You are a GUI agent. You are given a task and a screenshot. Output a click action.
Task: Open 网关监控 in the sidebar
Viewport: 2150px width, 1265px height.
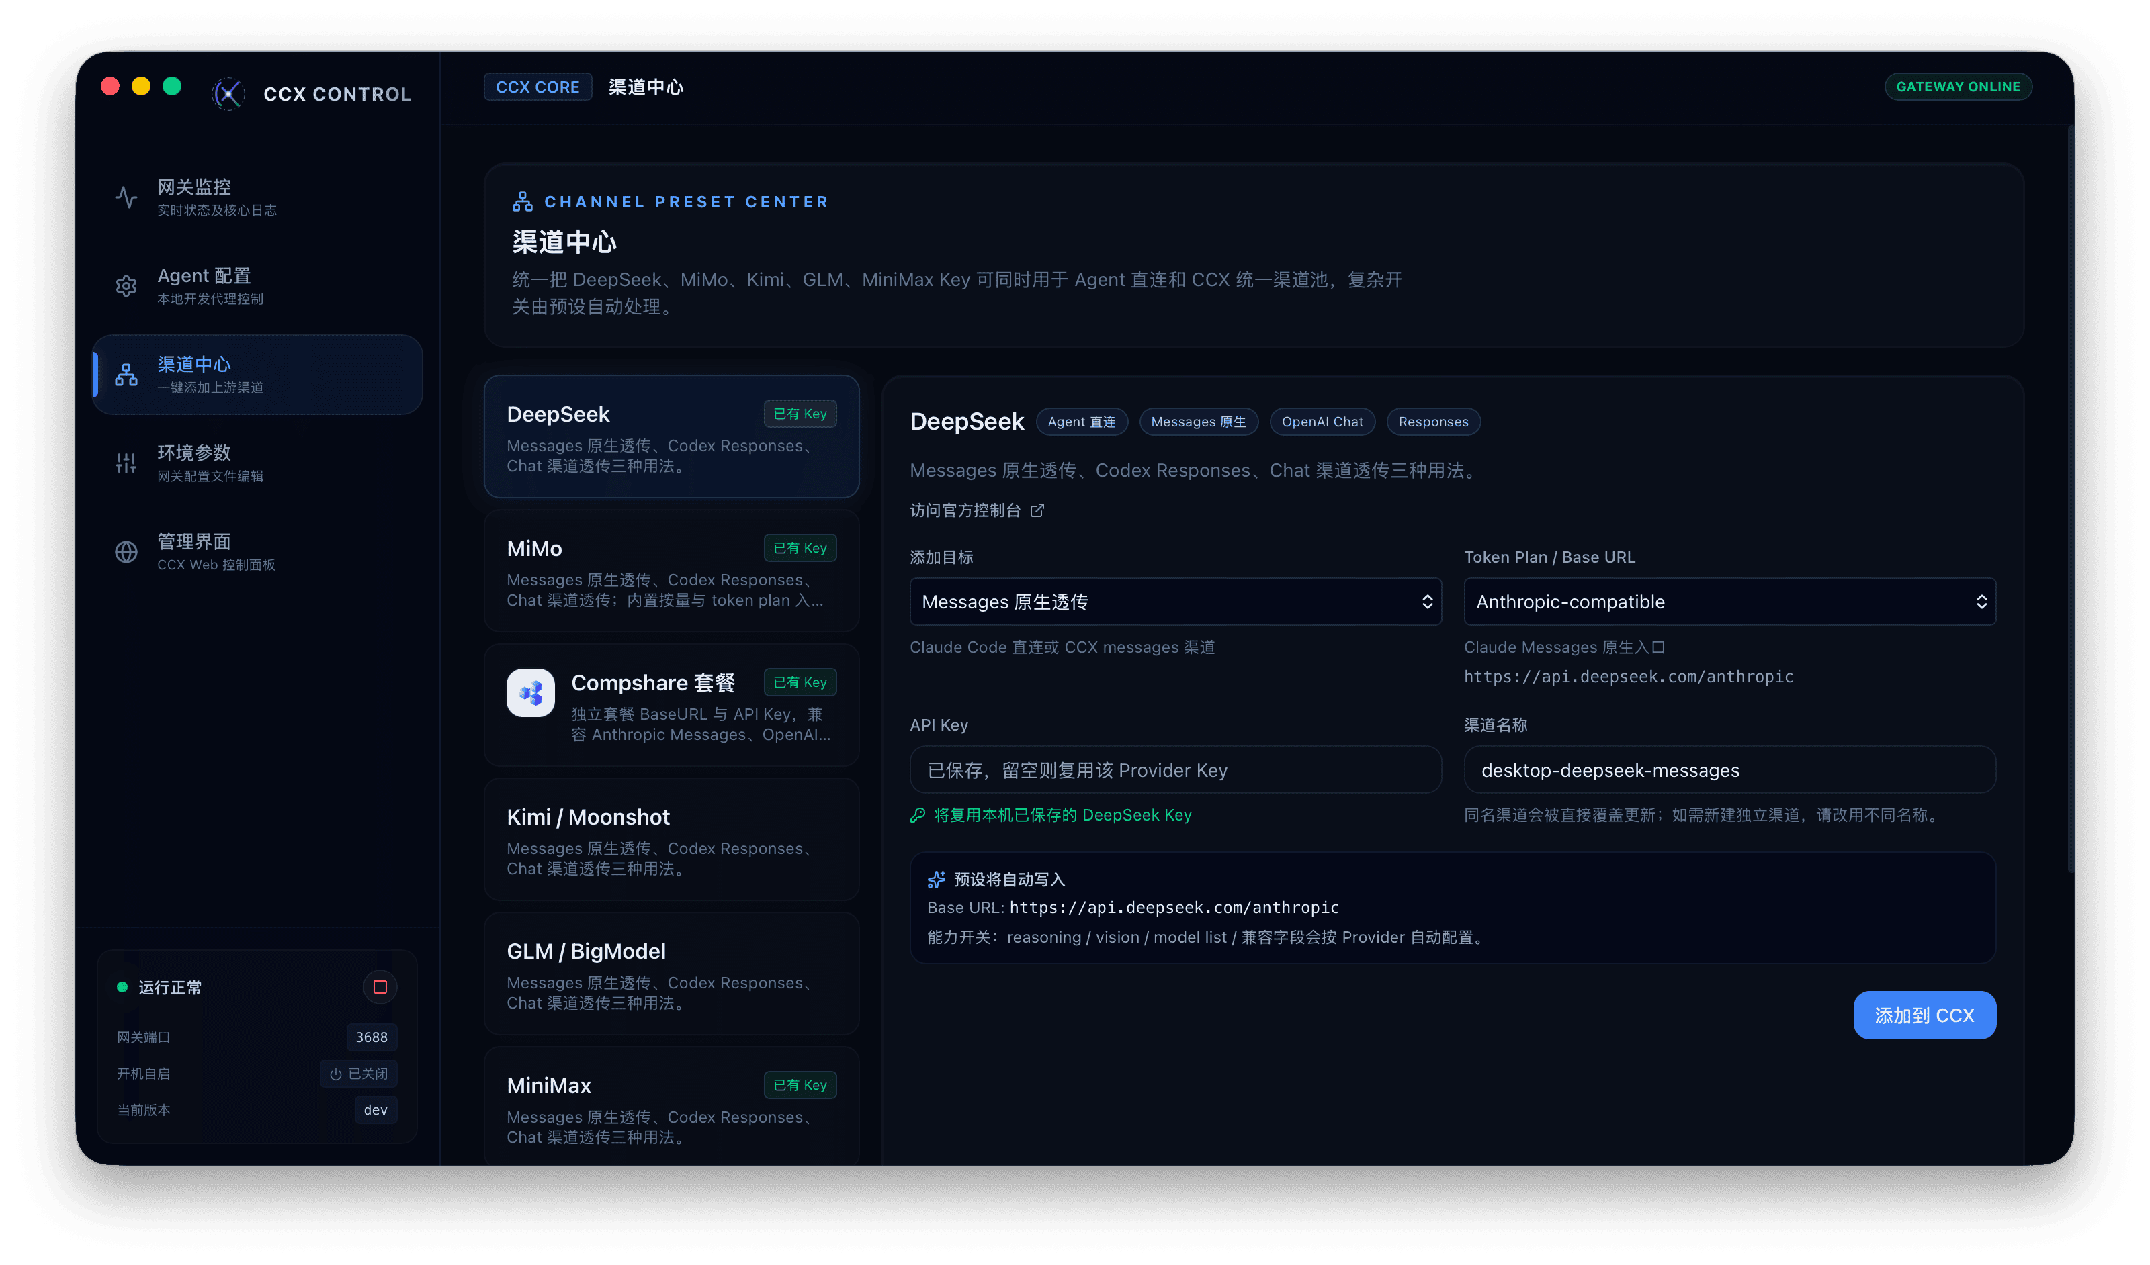coord(257,198)
